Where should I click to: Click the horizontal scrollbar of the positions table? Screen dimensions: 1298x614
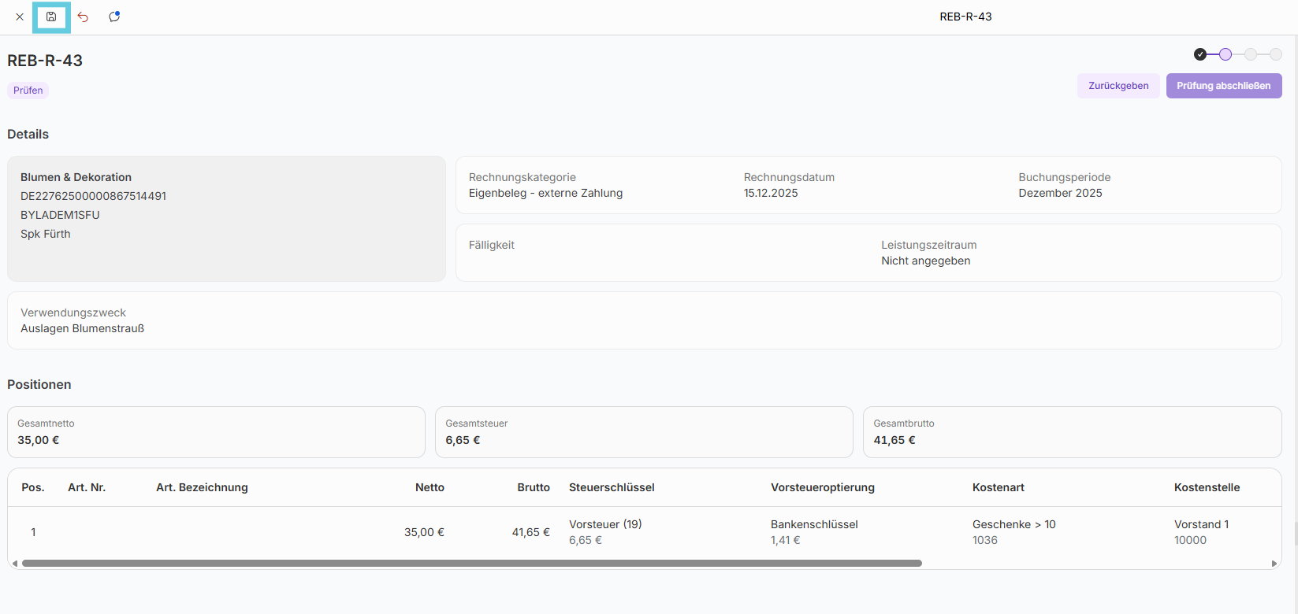[471, 564]
